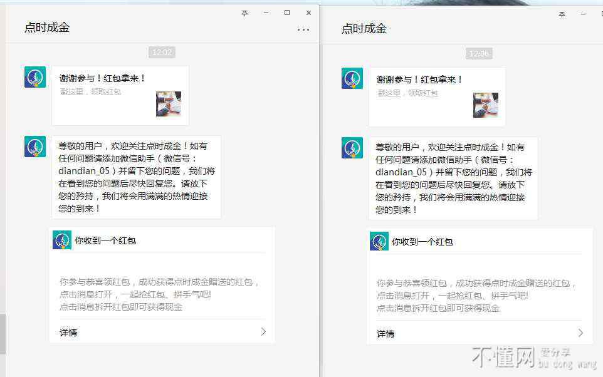Open article thumbnail in left 谢谢参与 card

[x=169, y=104]
